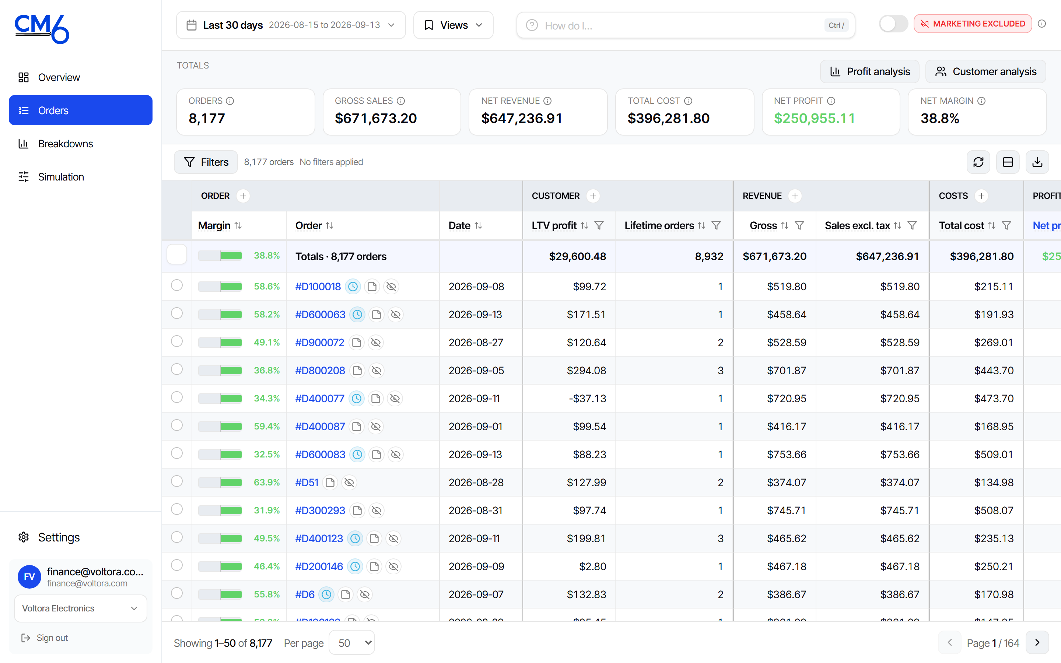Expand the Voltora Electronics store selector
Image resolution: width=1061 pixels, height=663 pixels.
(81, 608)
